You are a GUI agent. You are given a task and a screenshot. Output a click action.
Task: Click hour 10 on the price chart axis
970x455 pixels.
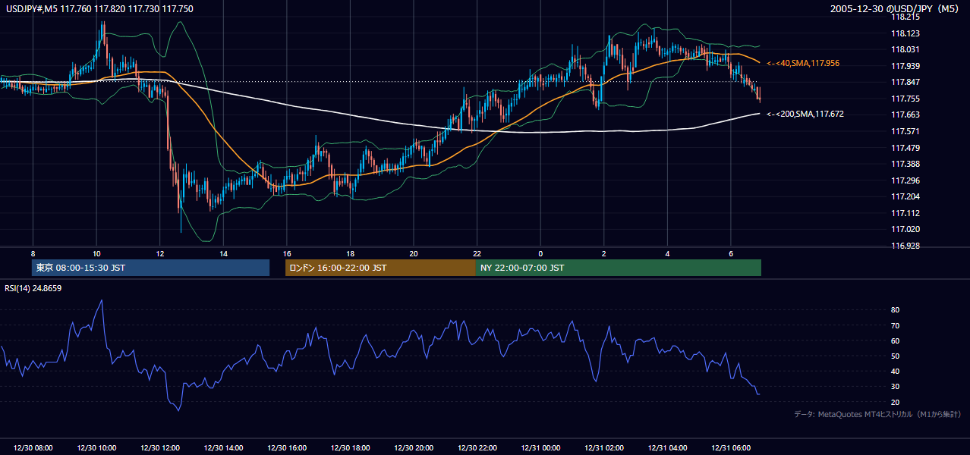96,253
